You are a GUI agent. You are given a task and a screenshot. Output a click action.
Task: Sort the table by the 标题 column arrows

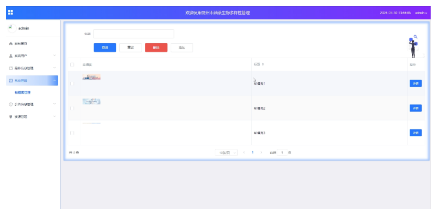point(263,64)
